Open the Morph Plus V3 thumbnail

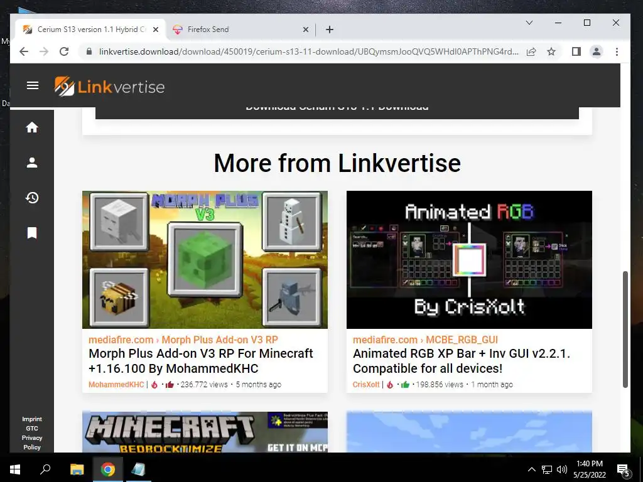coord(205,259)
